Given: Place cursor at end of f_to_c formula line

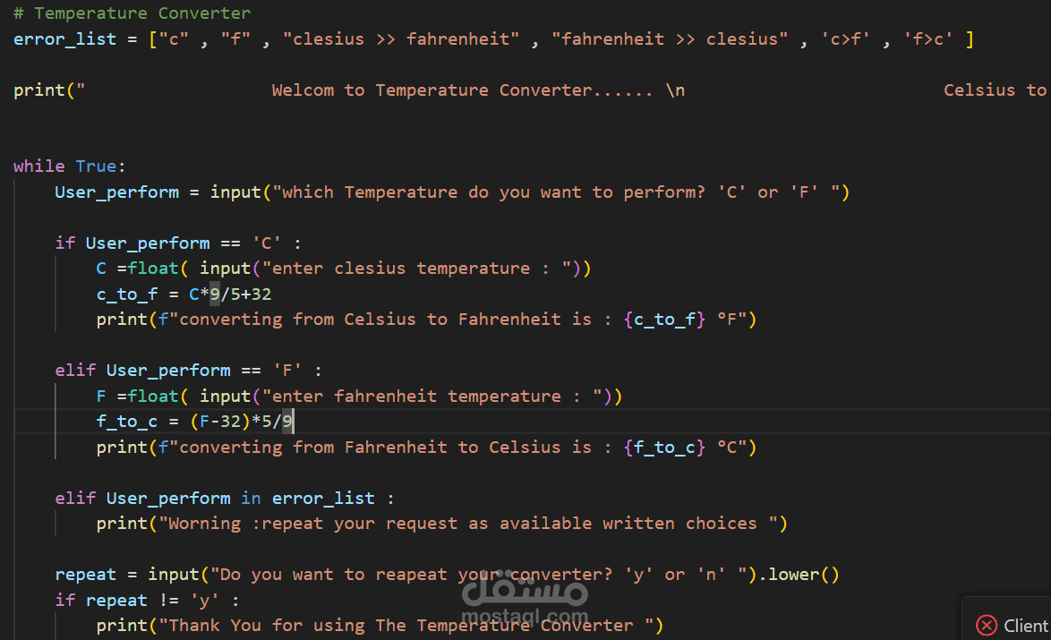Looking at the screenshot, I should point(293,421).
